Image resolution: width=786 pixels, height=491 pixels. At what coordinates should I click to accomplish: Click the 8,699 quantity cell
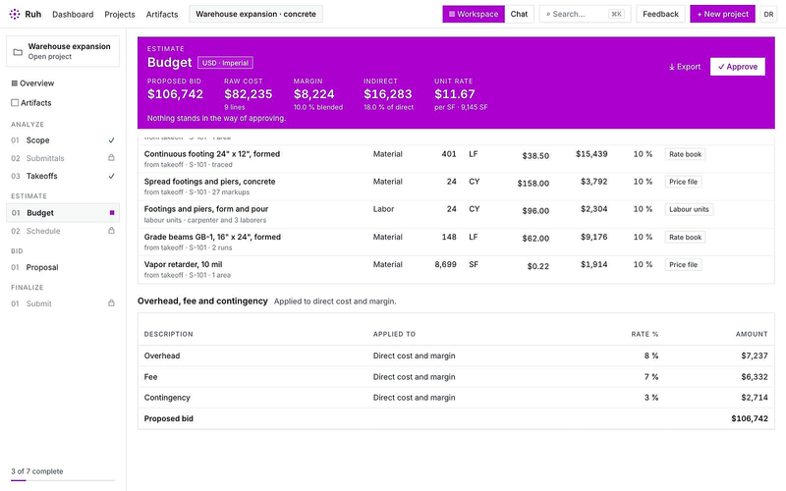tap(445, 264)
